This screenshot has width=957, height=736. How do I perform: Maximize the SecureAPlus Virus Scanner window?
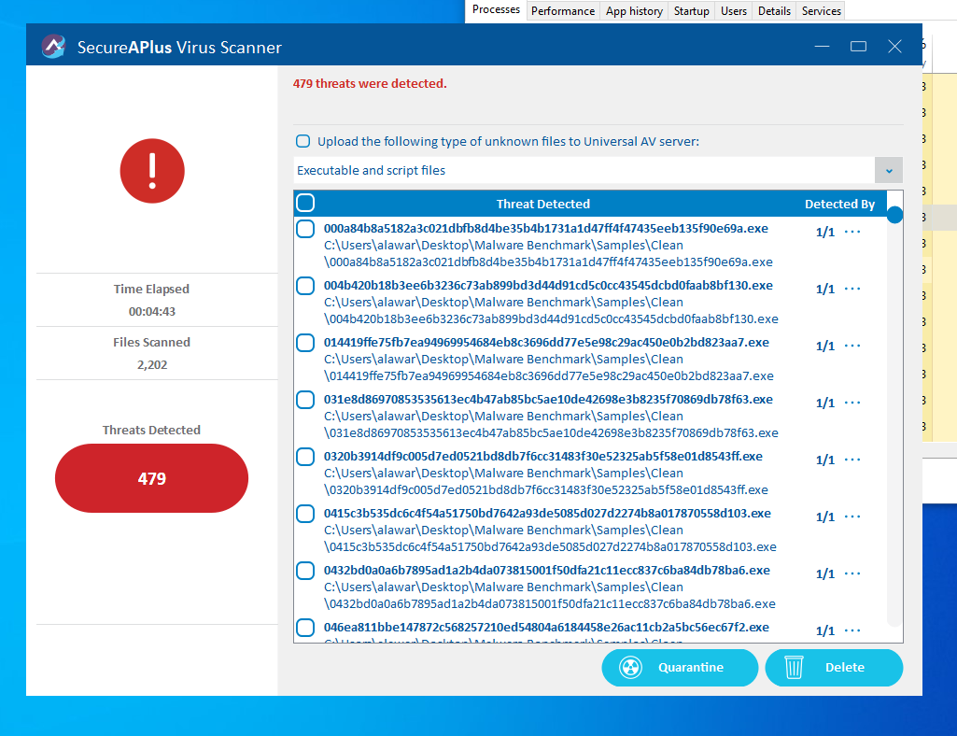tap(858, 47)
